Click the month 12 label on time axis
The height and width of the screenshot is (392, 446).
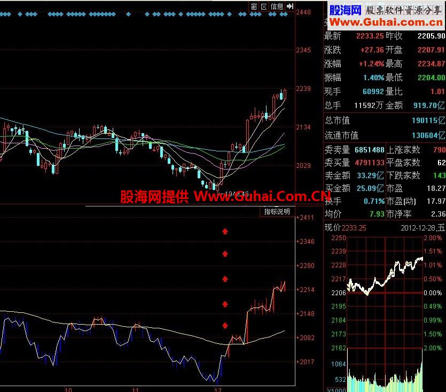(217, 389)
